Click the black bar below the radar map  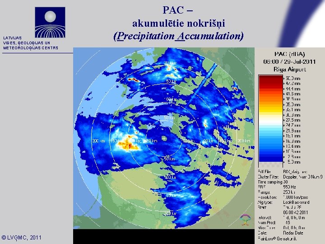point(164,236)
